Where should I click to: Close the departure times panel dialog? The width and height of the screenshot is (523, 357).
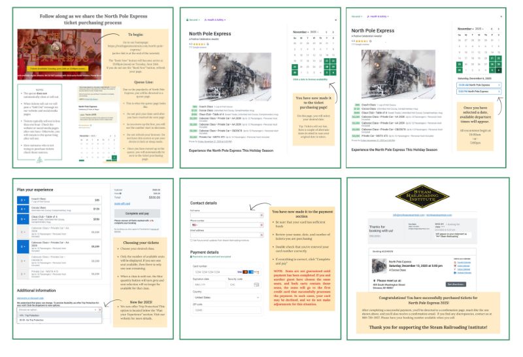pos(501,16)
